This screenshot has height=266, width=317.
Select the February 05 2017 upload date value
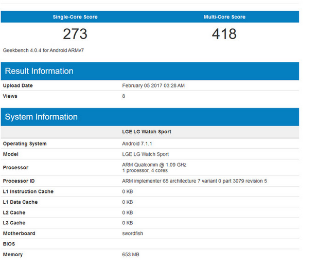pos(153,85)
